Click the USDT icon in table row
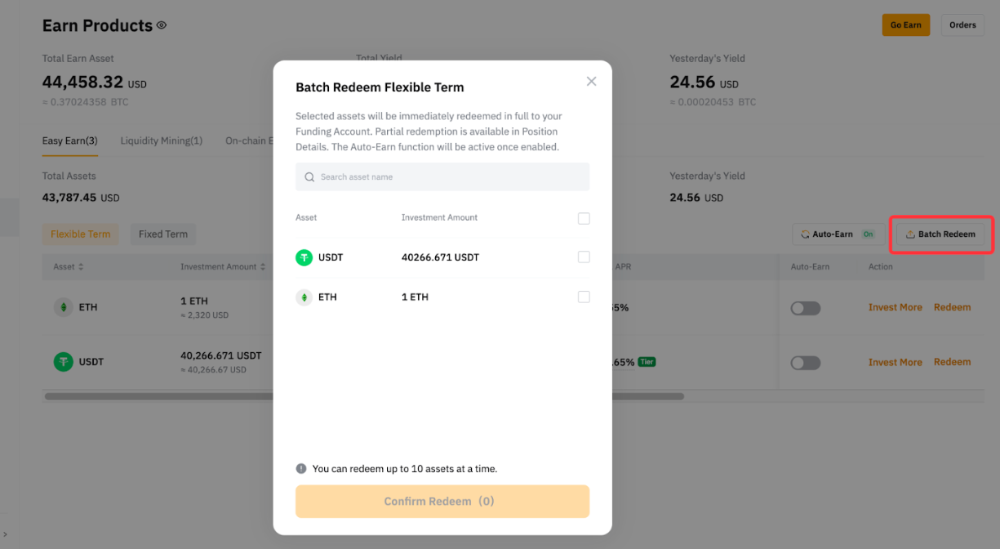Viewport: 1000px width, 549px height. tap(63, 362)
